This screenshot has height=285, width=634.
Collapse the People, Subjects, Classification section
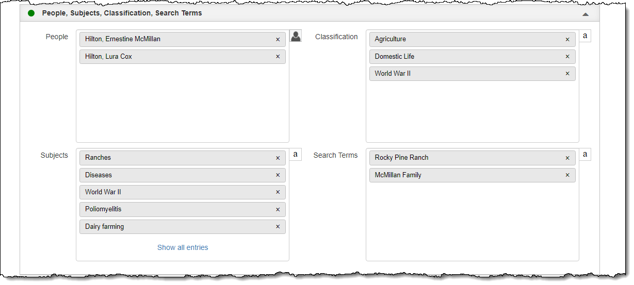(x=585, y=14)
